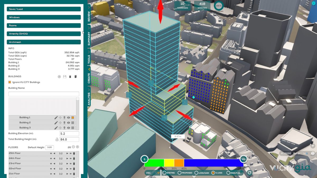This screenshot has width=317, height=178.
Task: Select the PASS/FAIL radio option
Action: coord(228,173)
